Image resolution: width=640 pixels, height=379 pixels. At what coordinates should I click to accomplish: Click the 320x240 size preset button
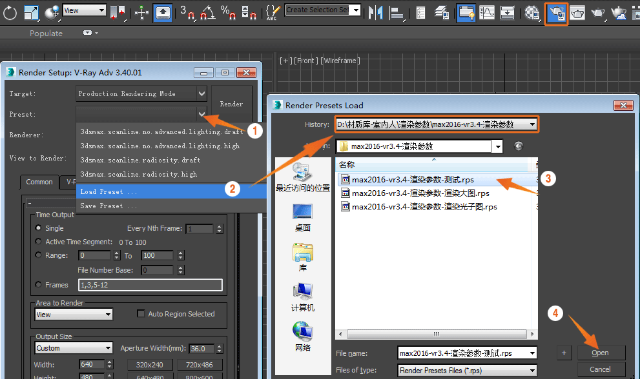click(150, 365)
